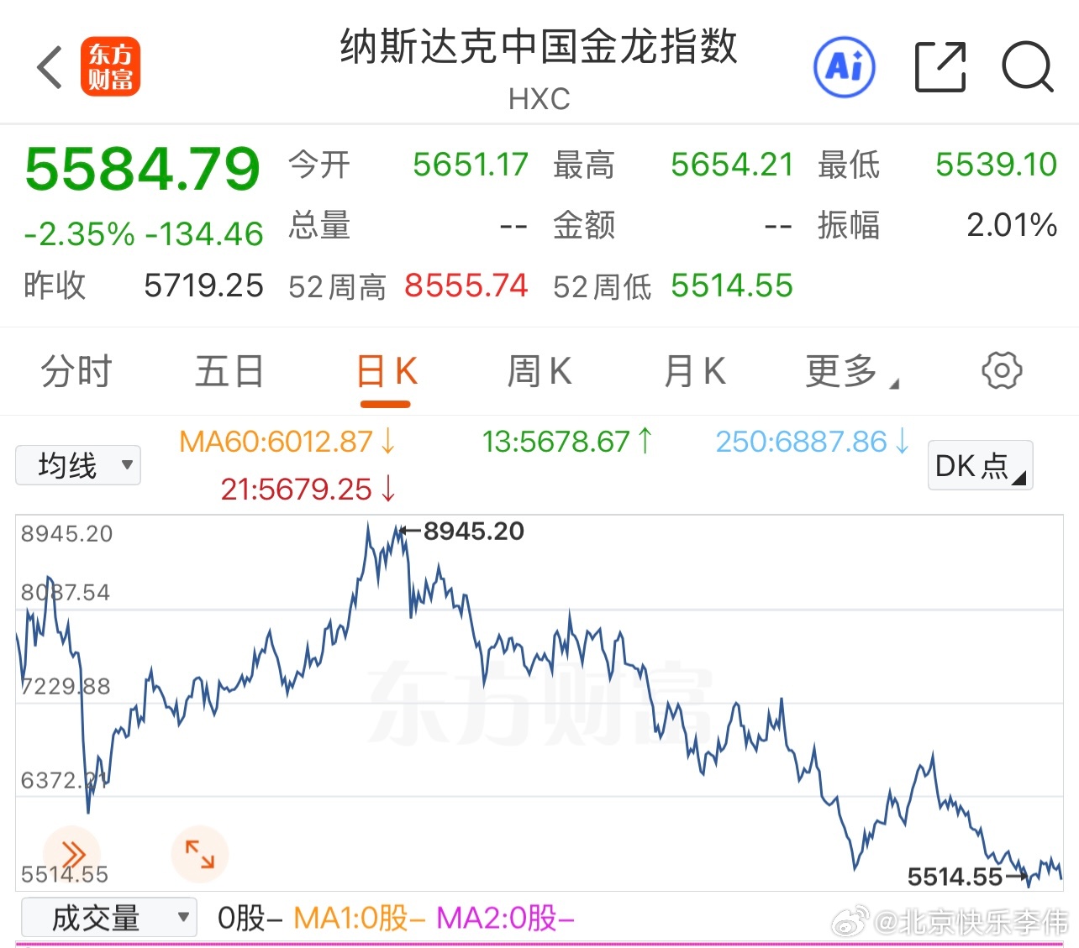Launch the AI assistant icon

(x=845, y=67)
